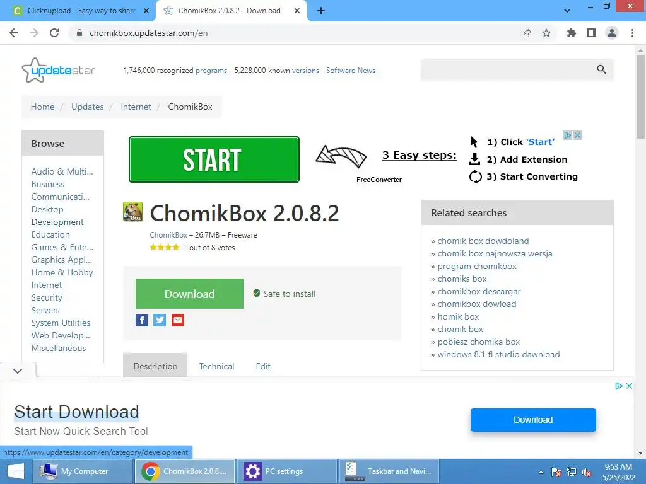Screen dimensions: 646x484
Task: Open a new browser tab
Action: coord(321,11)
